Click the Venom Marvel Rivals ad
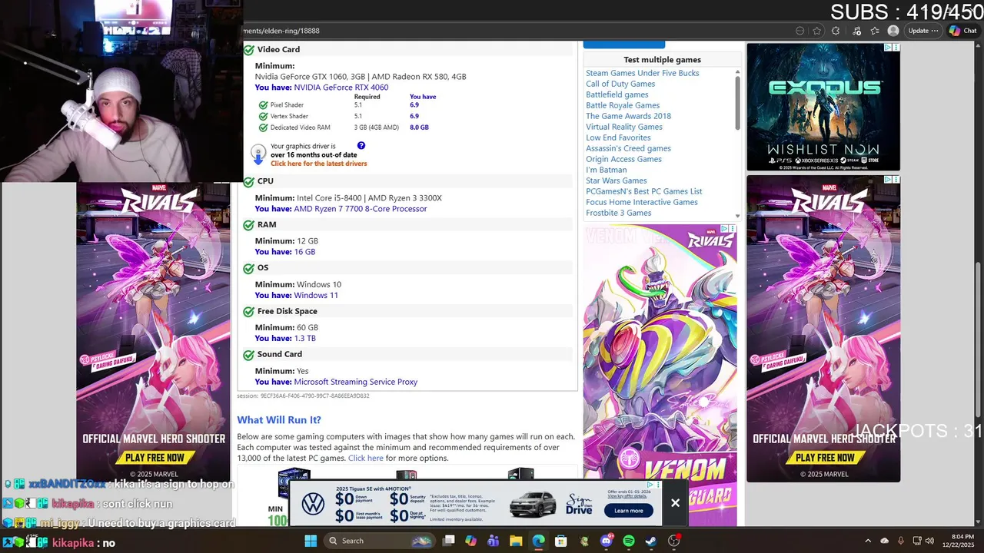 660,375
